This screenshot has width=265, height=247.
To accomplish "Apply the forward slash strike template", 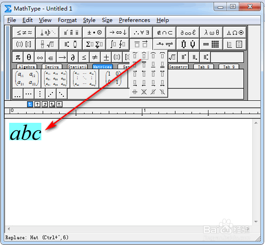I will (153, 92).
